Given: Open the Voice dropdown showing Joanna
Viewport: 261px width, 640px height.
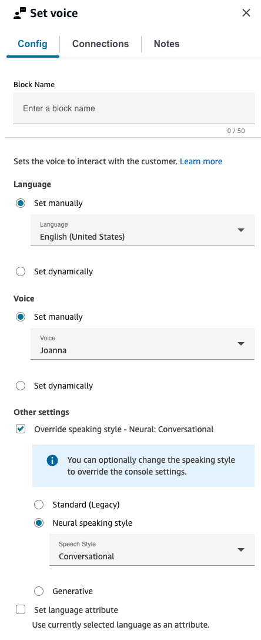Looking at the screenshot, I should click(142, 344).
